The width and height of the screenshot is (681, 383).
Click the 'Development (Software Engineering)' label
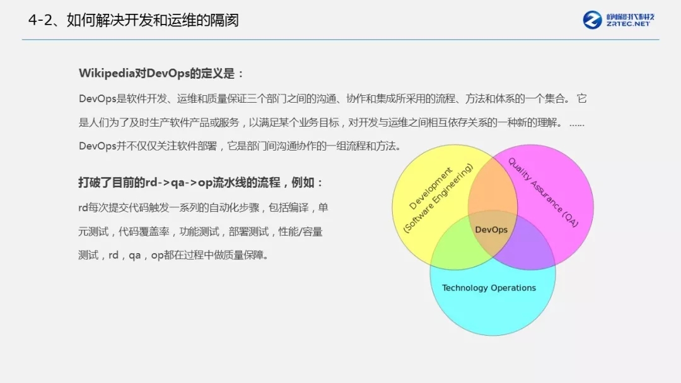436,197
